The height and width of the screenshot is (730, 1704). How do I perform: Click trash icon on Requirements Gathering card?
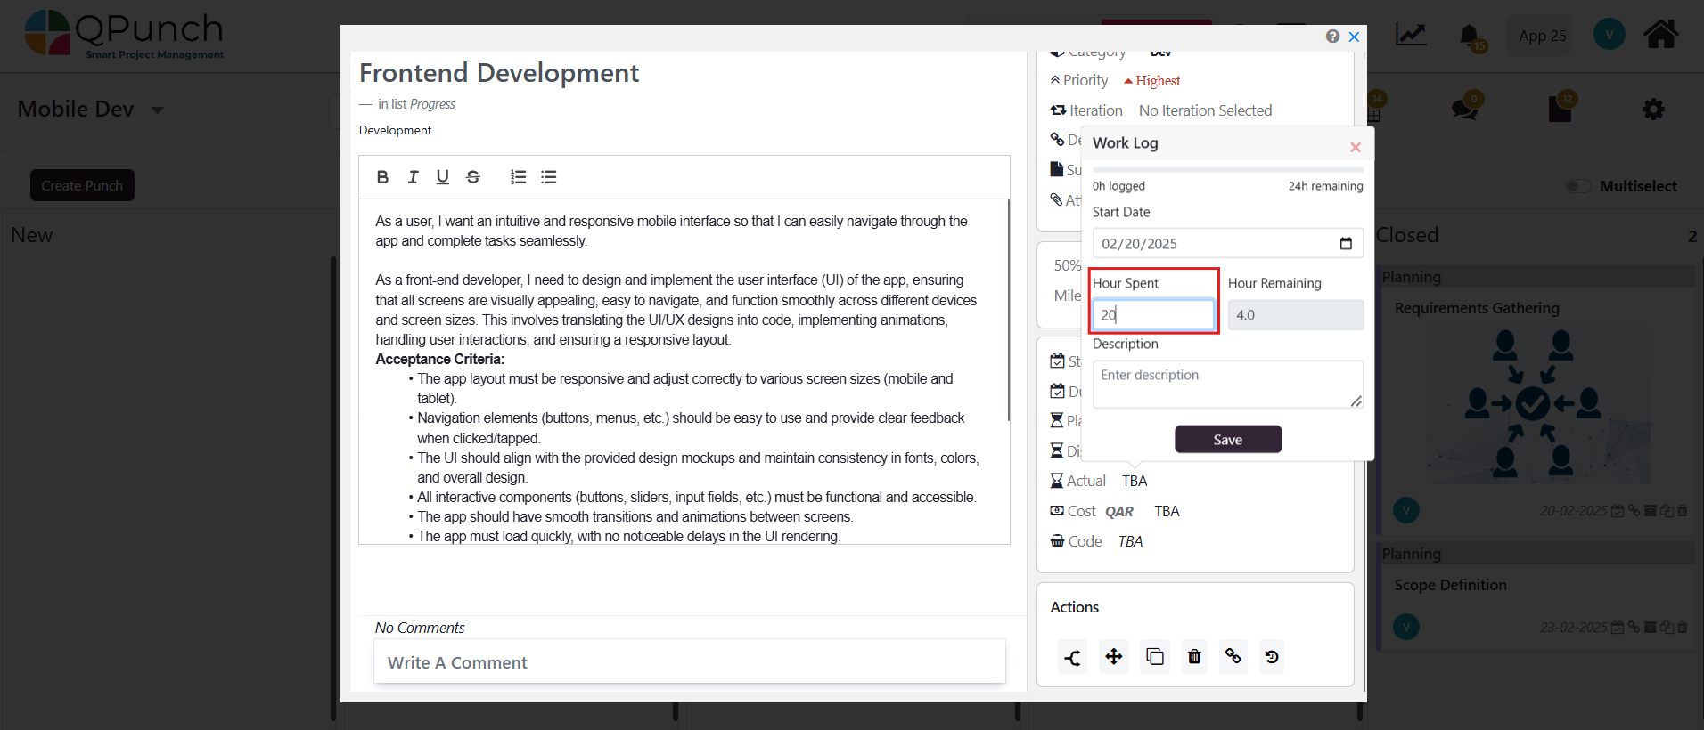tap(1683, 511)
